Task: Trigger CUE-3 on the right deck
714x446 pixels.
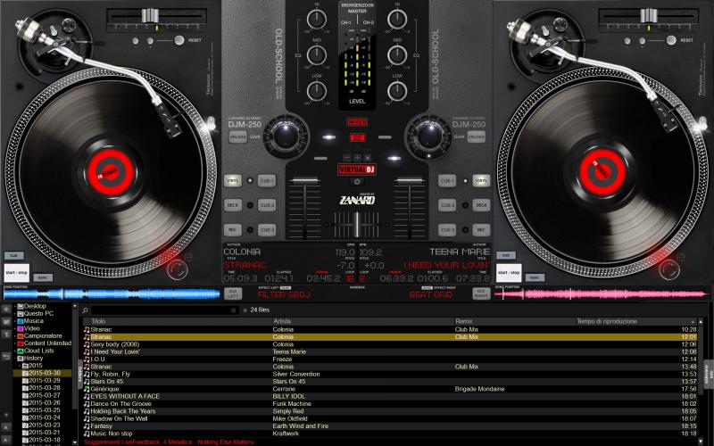Action: tap(447, 230)
